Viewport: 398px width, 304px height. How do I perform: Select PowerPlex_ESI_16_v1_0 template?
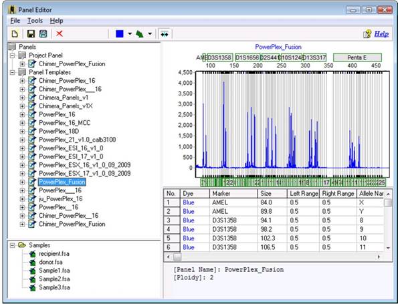tap(71, 148)
